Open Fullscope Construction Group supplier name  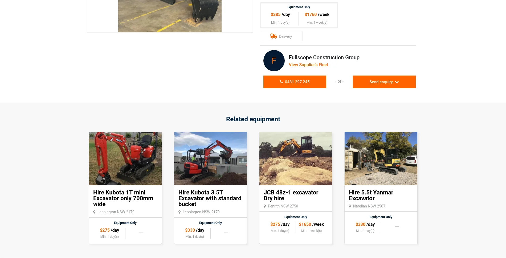click(x=324, y=57)
